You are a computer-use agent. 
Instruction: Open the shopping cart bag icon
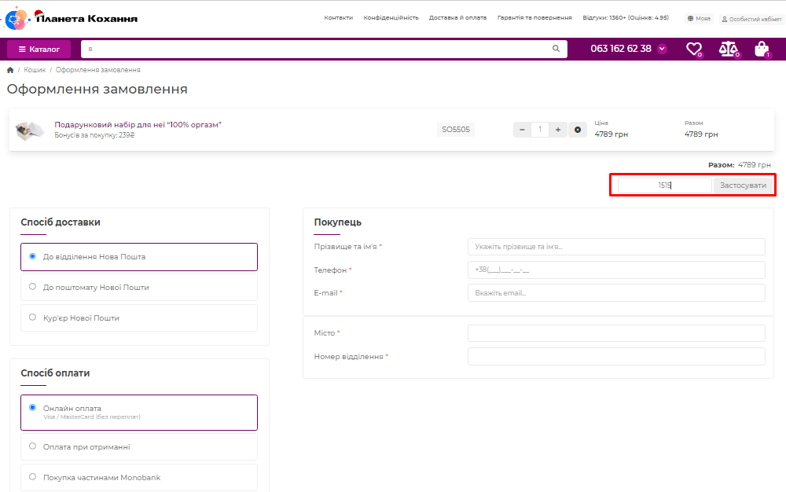761,49
